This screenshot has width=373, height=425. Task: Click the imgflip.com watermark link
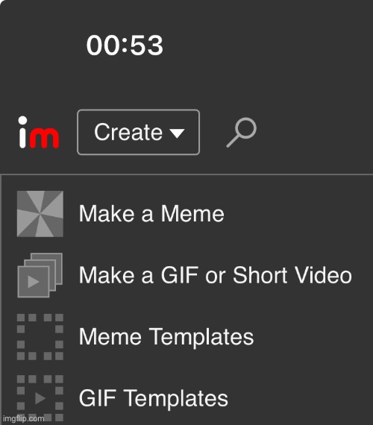click(x=23, y=418)
